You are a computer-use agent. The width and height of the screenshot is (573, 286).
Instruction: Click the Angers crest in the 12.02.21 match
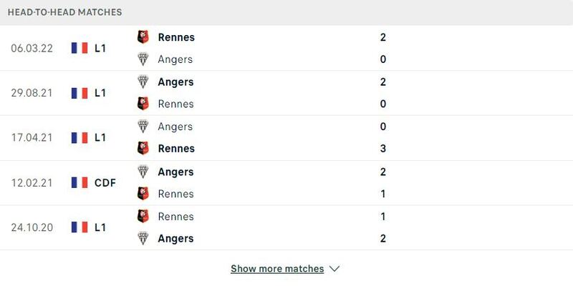point(143,172)
